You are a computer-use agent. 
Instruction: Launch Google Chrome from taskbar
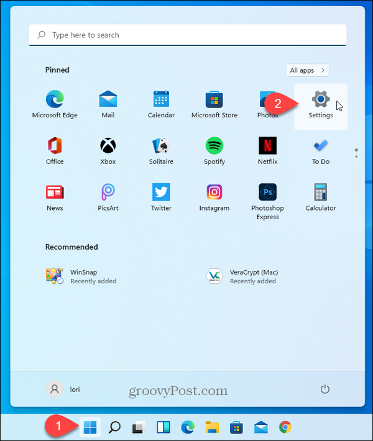(285, 427)
